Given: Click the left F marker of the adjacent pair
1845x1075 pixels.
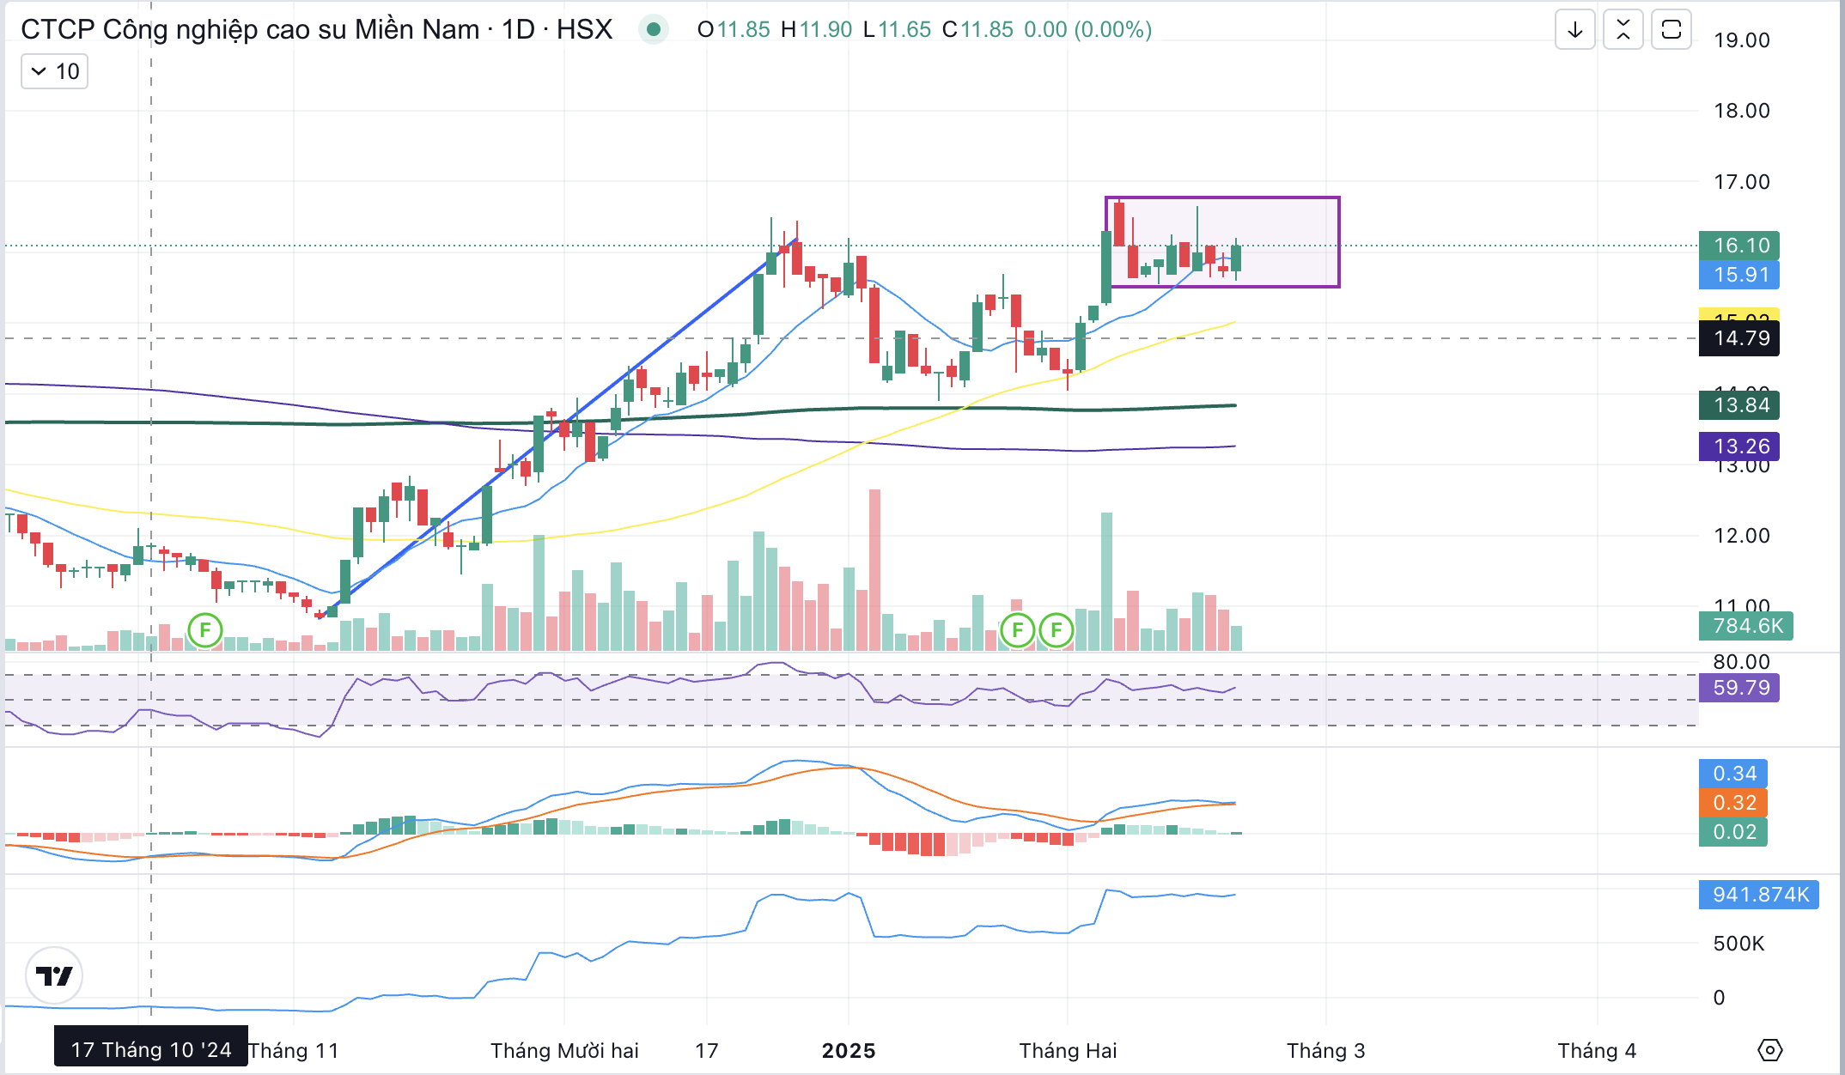Looking at the screenshot, I should pos(1017,630).
